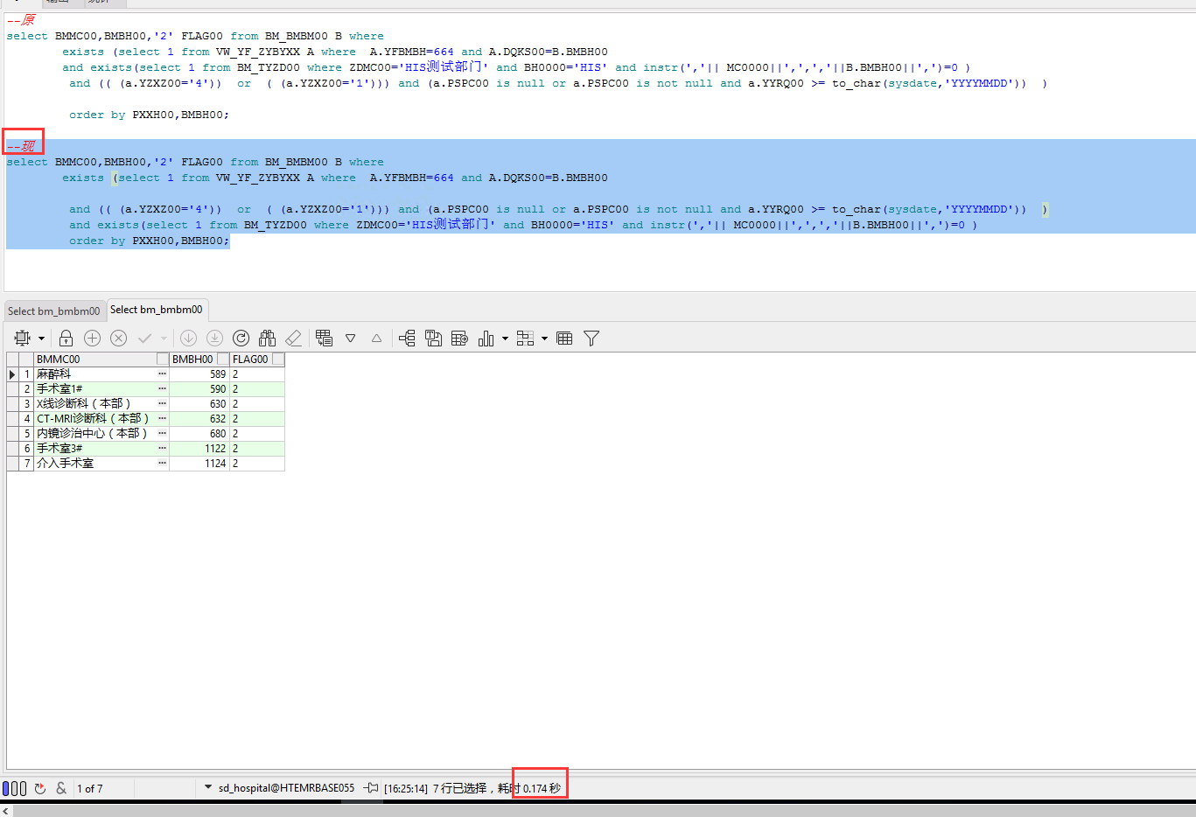Screen dimensions: 1196x817
Task: Click the '--原' comment line in editor
Action: click(x=21, y=20)
